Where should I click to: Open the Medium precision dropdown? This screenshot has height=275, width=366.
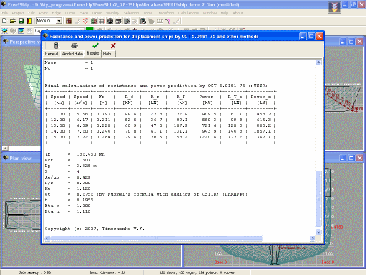[59, 21]
